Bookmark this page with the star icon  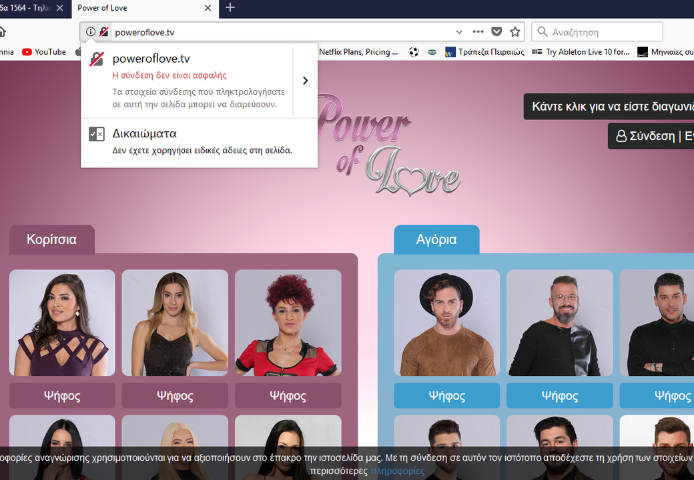point(514,32)
